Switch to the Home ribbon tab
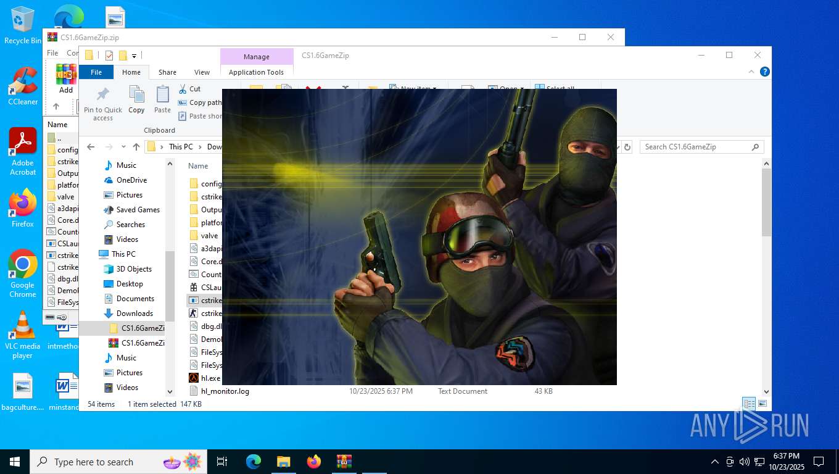The image size is (839, 474). [131, 72]
